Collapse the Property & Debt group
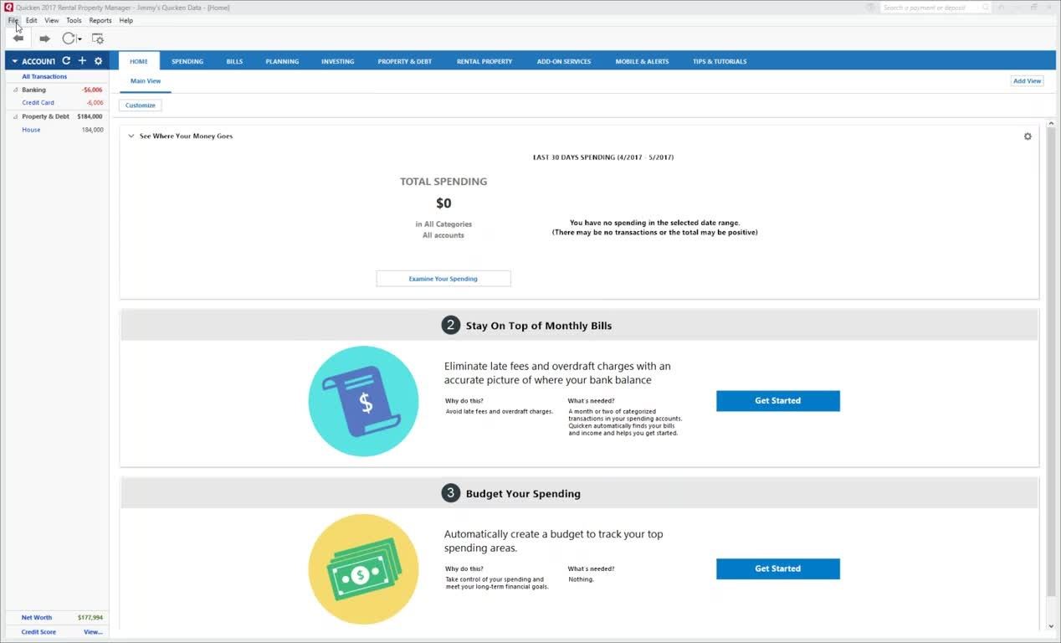The height and width of the screenshot is (643, 1061). (x=16, y=116)
